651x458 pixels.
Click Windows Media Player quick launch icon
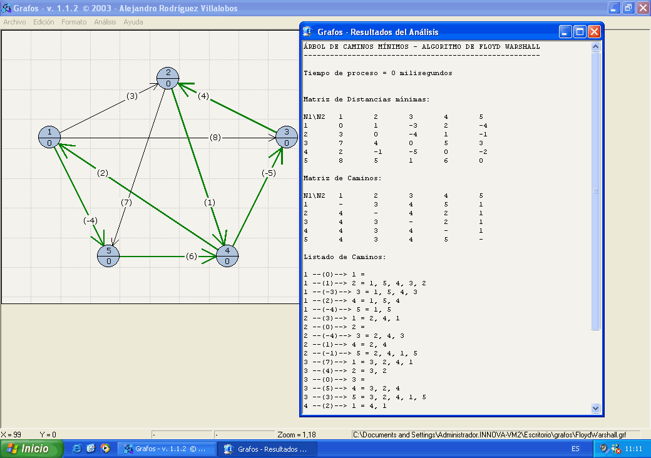point(105,449)
